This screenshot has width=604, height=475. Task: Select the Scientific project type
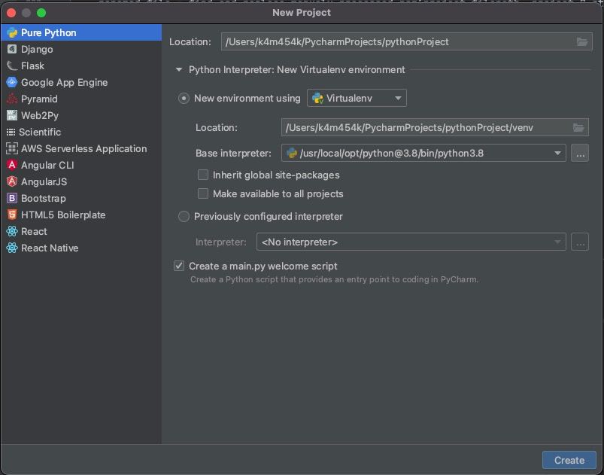[81, 132]
